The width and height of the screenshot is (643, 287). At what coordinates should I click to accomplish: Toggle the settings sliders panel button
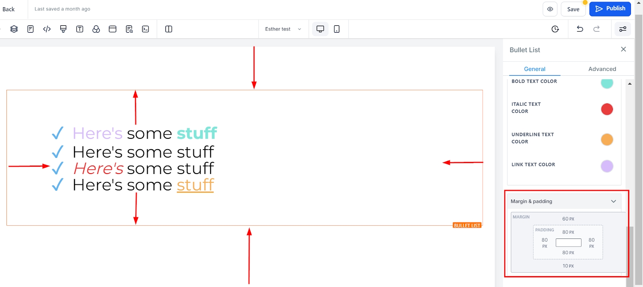click(623, 29)
